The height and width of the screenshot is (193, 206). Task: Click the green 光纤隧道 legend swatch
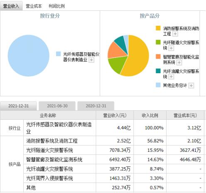tap(158, 42)
